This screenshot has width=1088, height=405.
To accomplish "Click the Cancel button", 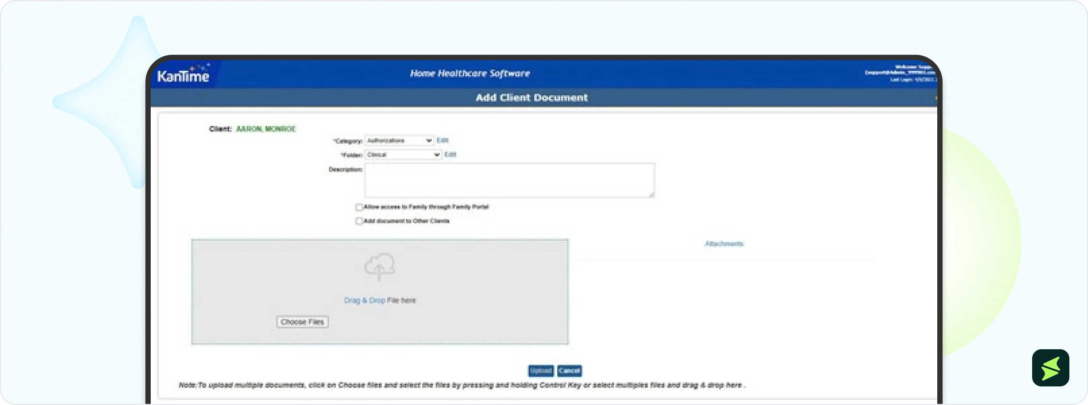I will (569, 370).
